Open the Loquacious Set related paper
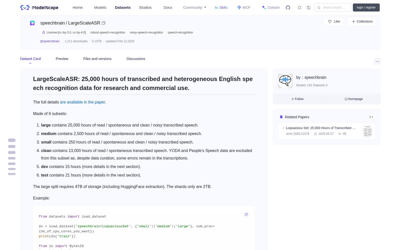This screenshot has width=401, height=250. [x=321, y=128]
